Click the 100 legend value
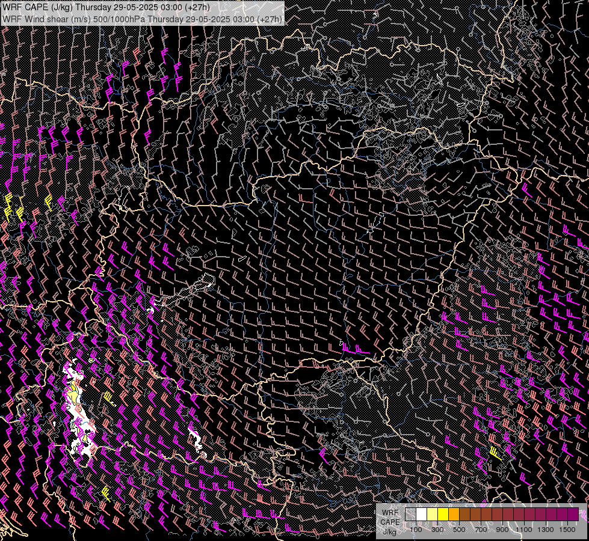The height and width of the screenshot is (541, 589). pyautogui.click(x=416, y=530)
